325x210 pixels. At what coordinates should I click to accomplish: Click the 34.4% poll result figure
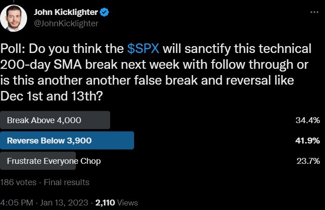307,120
